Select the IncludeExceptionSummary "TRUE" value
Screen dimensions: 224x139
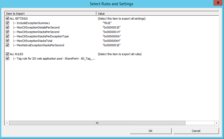pyautogui.click(x=107, y=23)
